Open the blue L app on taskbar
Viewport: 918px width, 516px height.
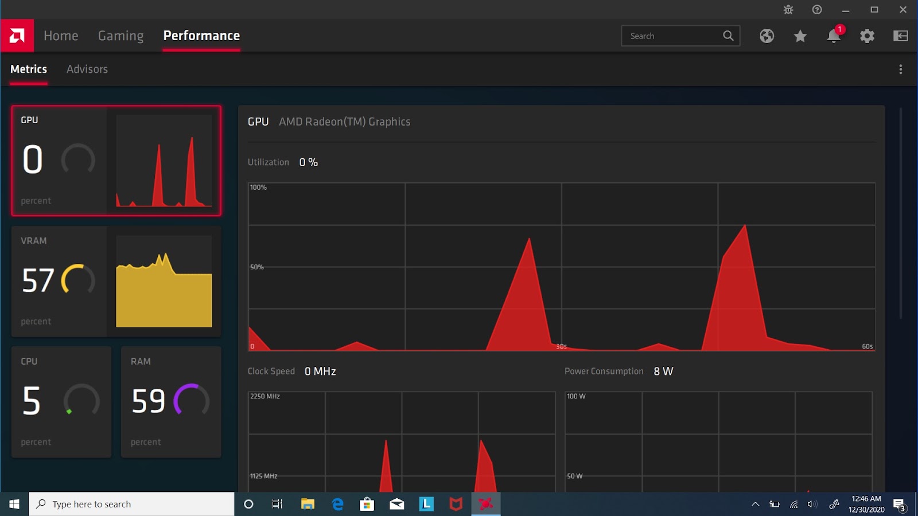(x=426, y=504)
